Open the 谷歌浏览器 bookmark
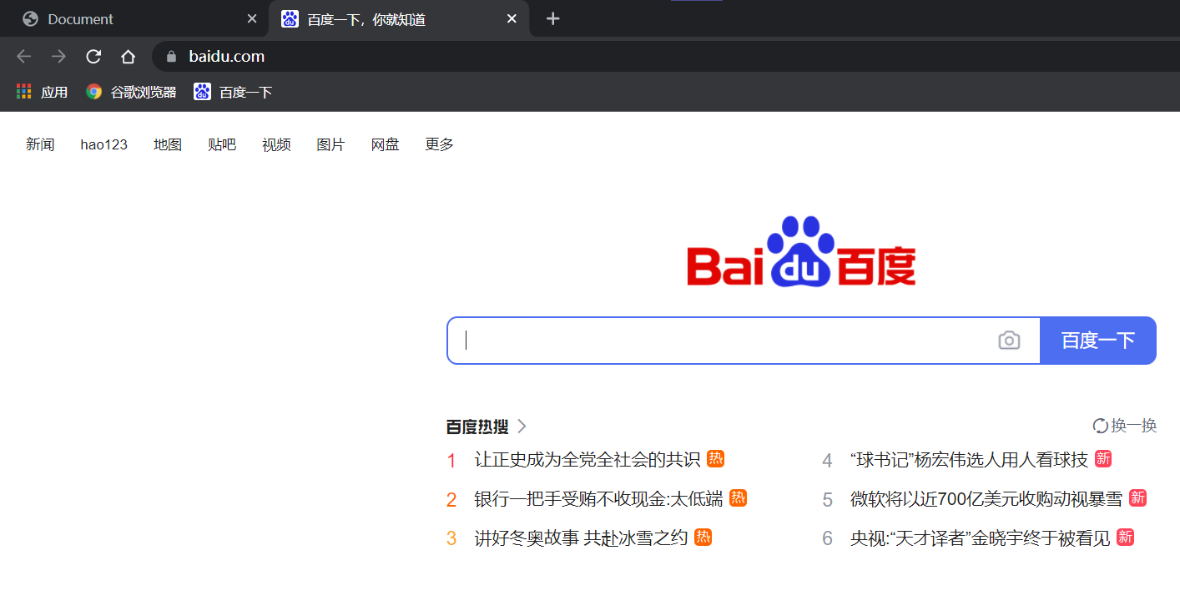The width and height of the screenshot is (1180, 616). pos(129,91)
